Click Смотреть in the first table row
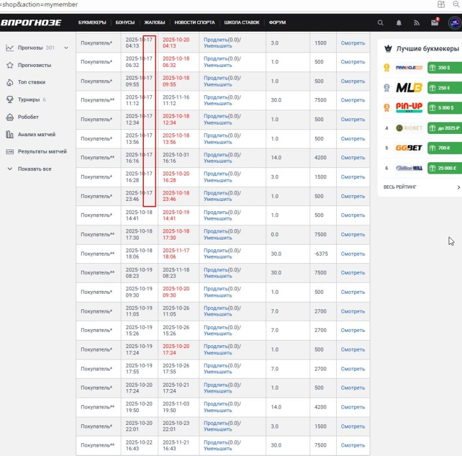 [353, 43]
